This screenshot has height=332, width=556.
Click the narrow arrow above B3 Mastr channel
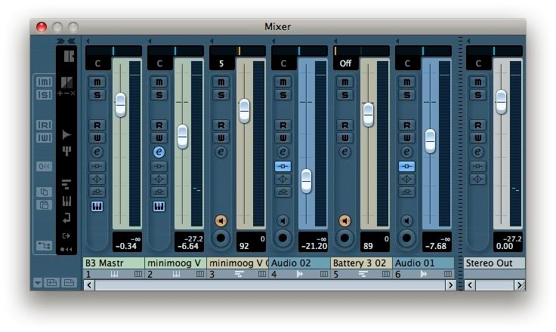point(88,41)
